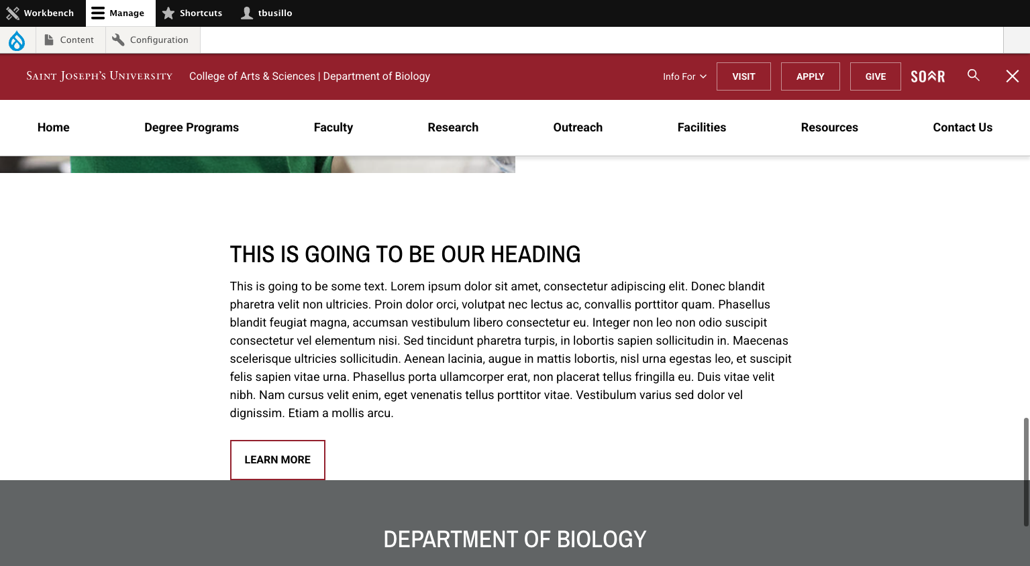Open the Resources nav item
Viewport: 1030px width, 566px height.
coord(829,127)
